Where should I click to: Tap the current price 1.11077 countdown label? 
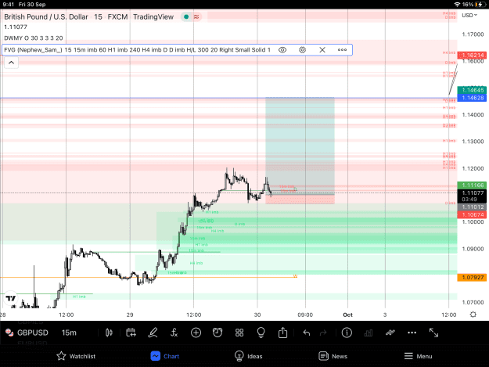472,196
